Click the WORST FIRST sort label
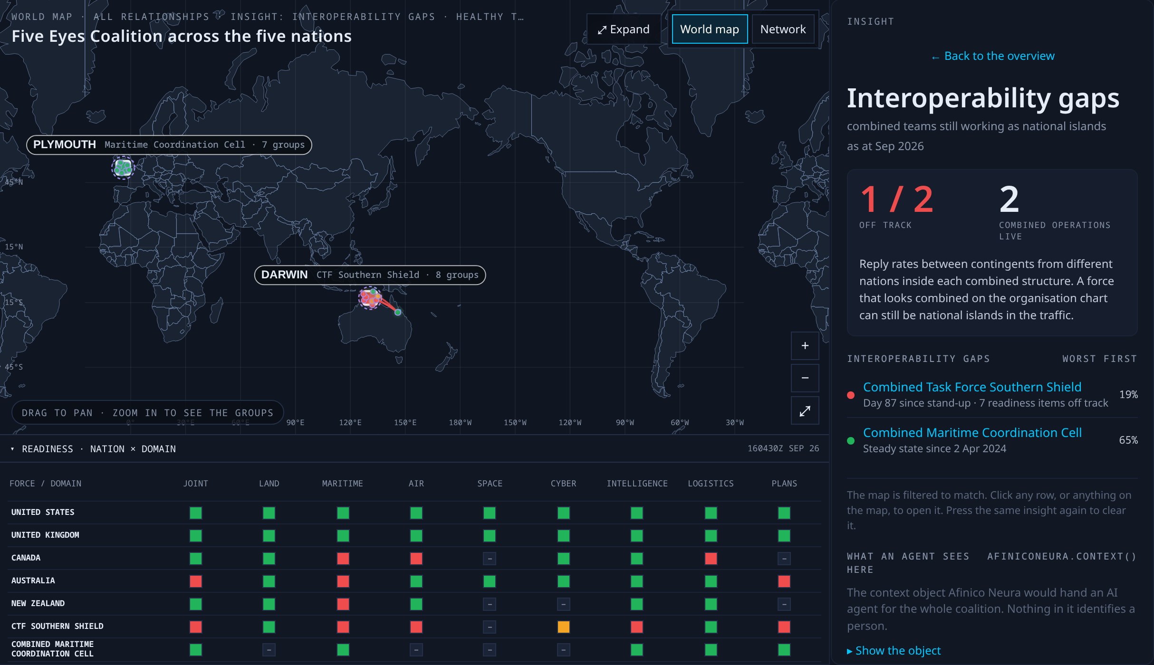Image resolution: width=1154 pixels, height=665 pixels. pyautogui.click(x=1100, y=359)
